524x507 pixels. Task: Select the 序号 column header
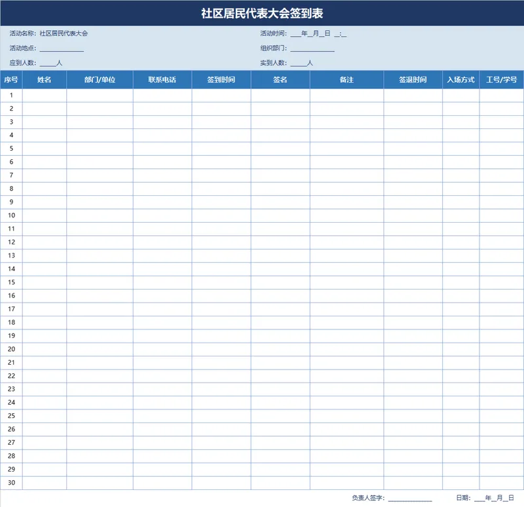pyautogui.click(x=11, y=79)
